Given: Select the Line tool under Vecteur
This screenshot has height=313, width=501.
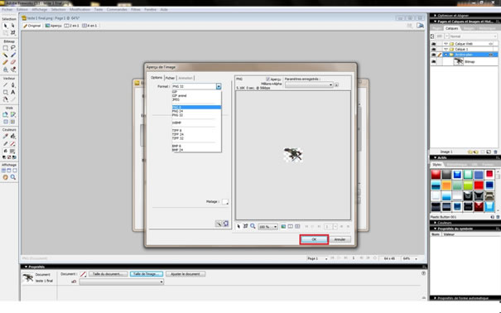Looking at the screenshot, I should tap(6, 85).
